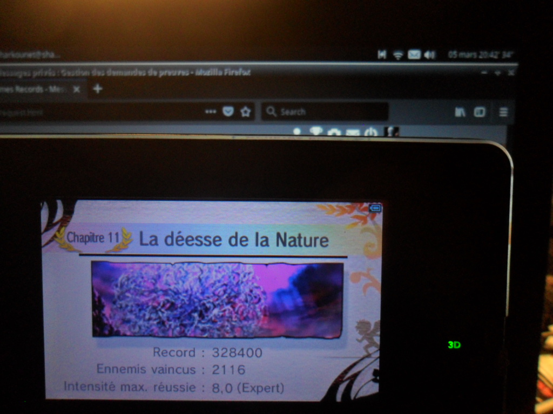Click the Pocket save icon
The height and width of the screenshot is (414, 553).
[x=228, y=112]
